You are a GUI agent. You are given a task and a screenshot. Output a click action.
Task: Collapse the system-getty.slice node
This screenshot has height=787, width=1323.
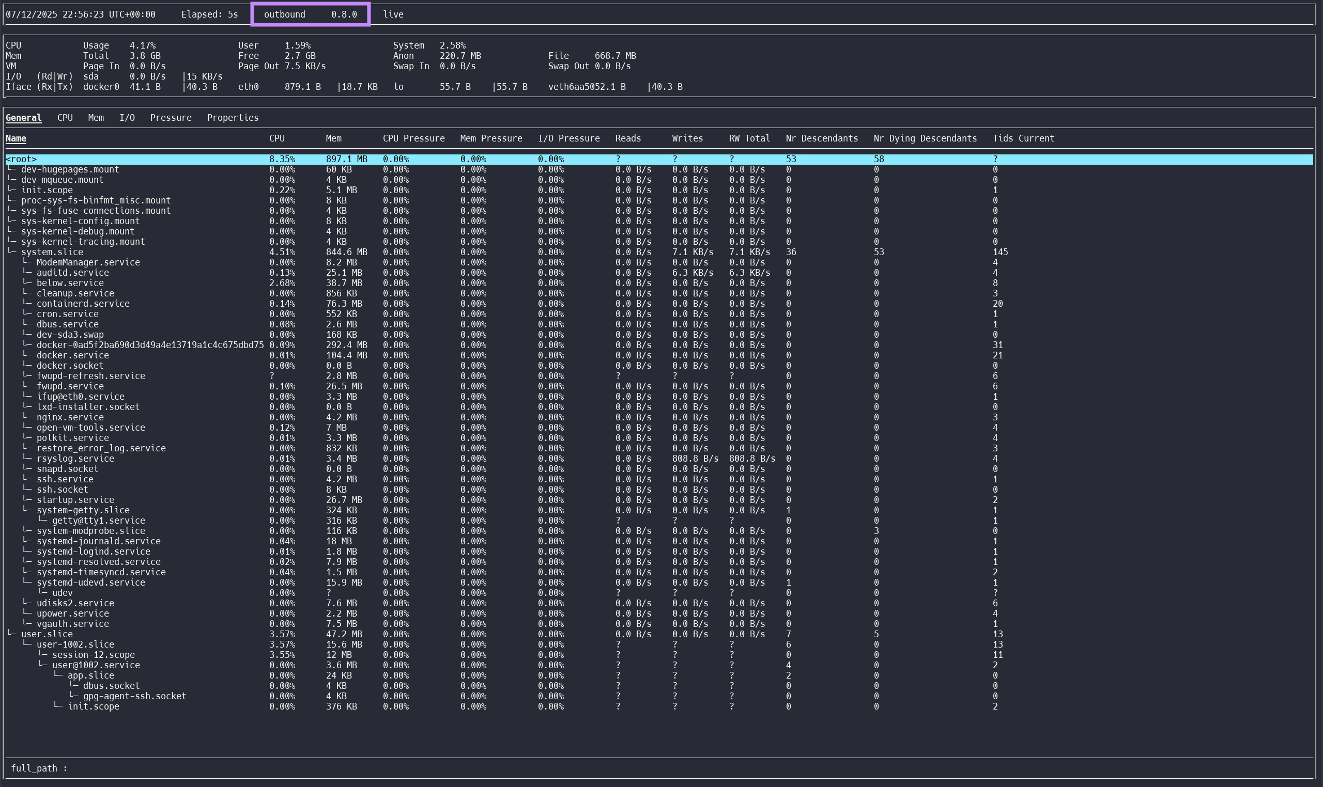point(83,510)
